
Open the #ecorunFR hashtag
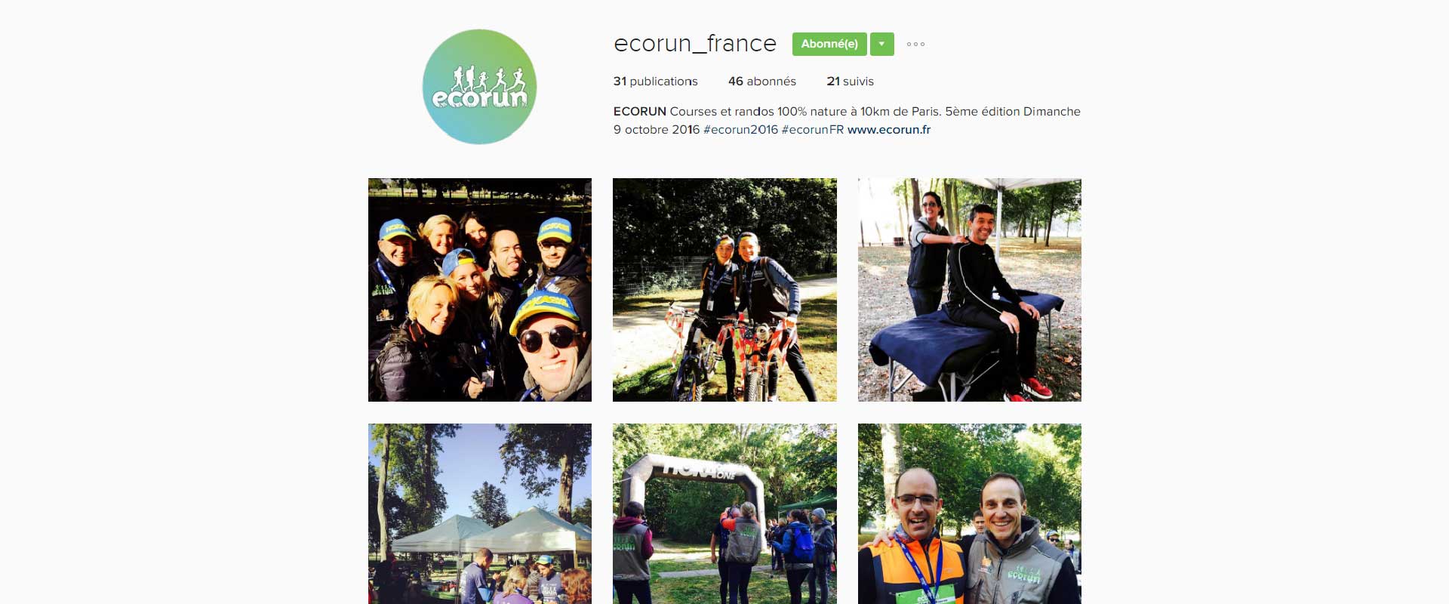pyautogui.click(x=812, y=129)
